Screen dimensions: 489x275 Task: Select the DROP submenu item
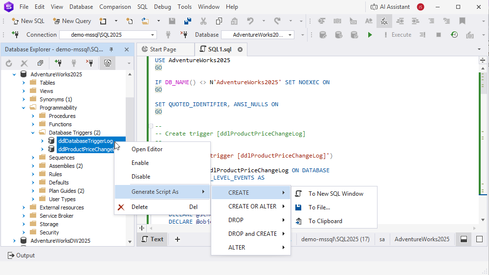pyautogui.click(x=251, y=220)
